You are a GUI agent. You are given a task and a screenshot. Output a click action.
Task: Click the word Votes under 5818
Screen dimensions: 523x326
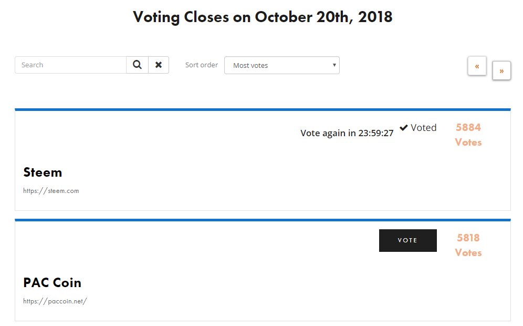pos(468,253)
